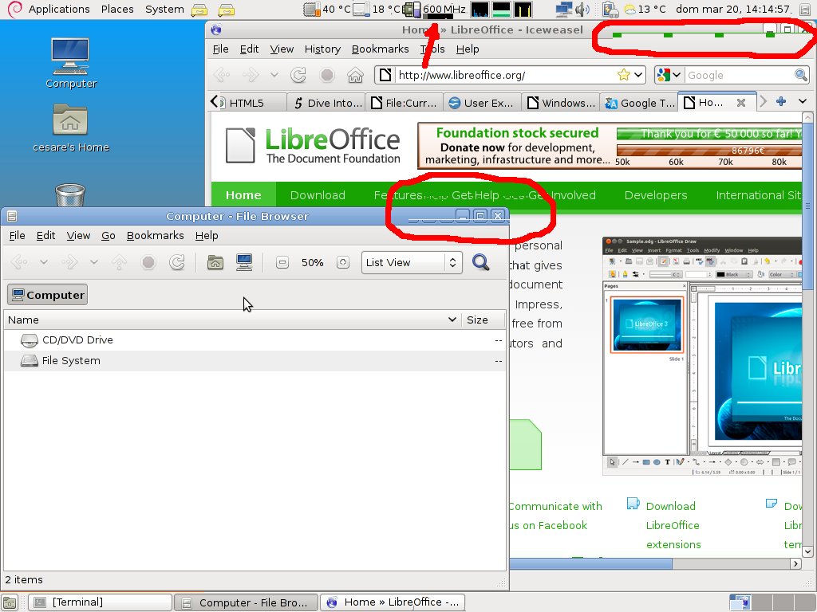Image resolution: width=817 pixels, height=612 pixels.
Task: Go back in File Browser toolbar
Action: 19,262
